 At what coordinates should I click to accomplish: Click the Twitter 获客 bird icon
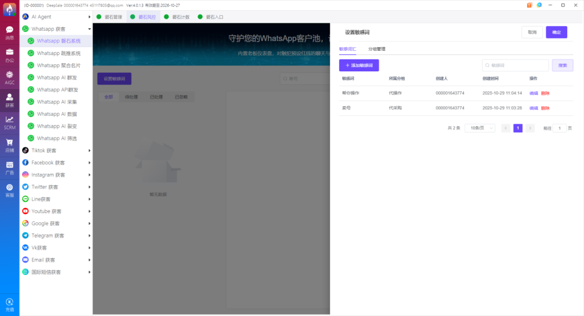[25, 187]
